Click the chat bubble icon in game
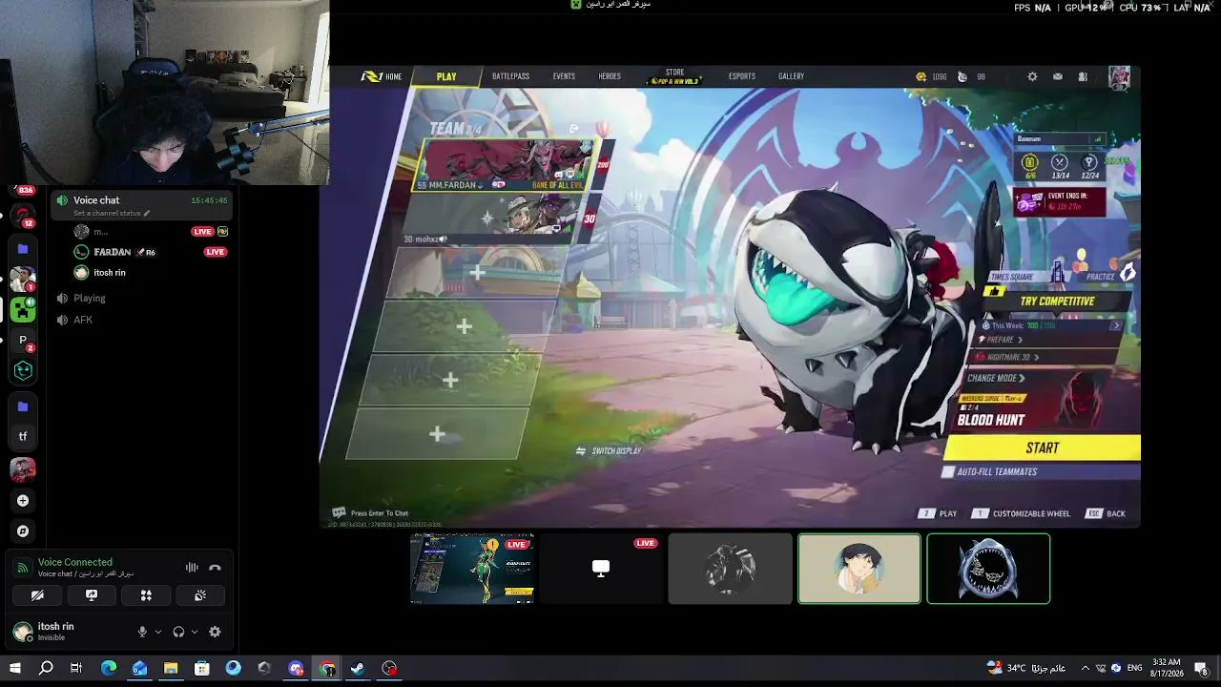Viewport: 1221px width, 687px height. 339,512
